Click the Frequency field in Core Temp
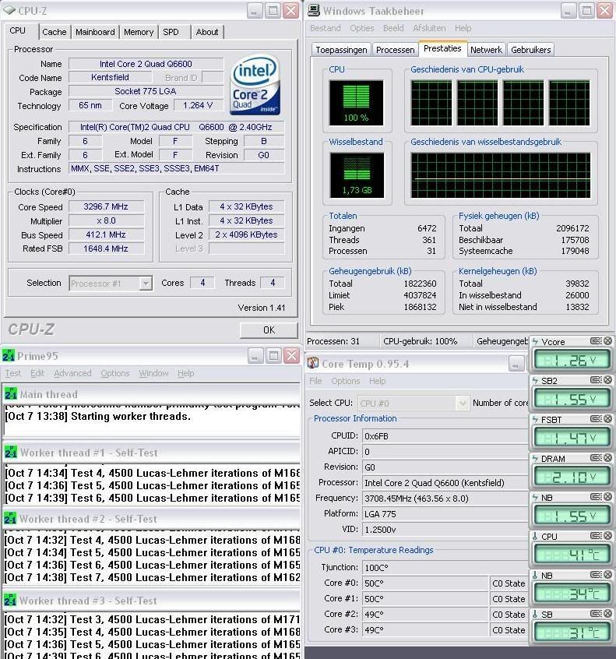The image size is (616, 659). [x=445, y=499]
